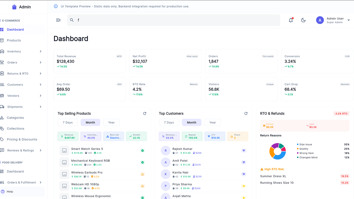Click the Size Issue blue legend dot

click(x=298, y=144)
